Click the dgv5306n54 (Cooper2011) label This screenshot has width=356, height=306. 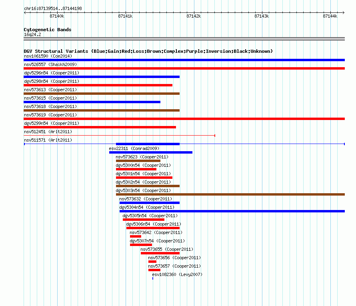[x=154, y=224]
